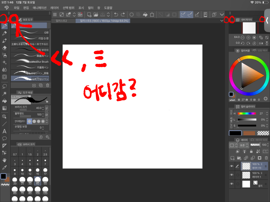This screenshot has width=270, height=202.
Task: Select the Pen tool in the toolbar
Action: [x=4, y=26]
